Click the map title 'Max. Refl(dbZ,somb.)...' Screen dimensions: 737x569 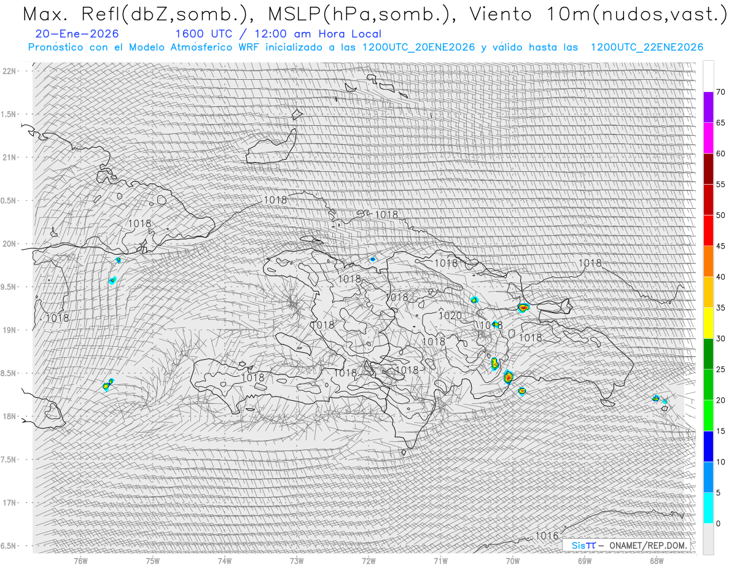(x=375, y=14)
